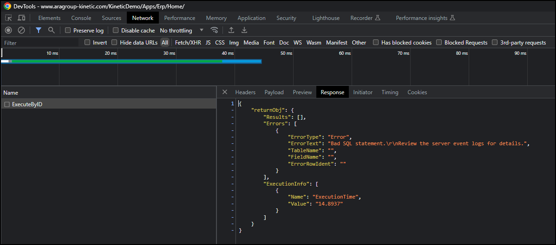This screenshot has height=245, width=556.
Task: Close the request details pane
Action: (x=225, y=92)
